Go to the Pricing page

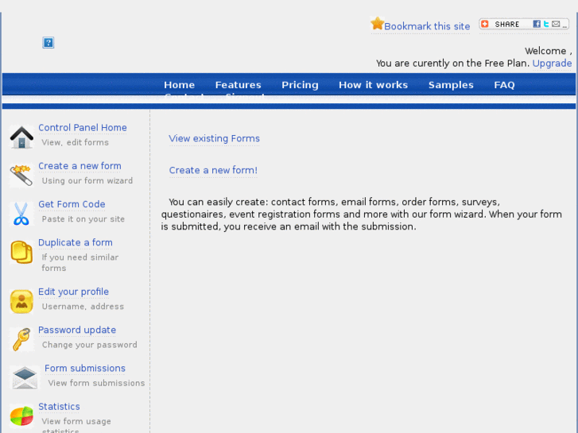pos(300,85)
